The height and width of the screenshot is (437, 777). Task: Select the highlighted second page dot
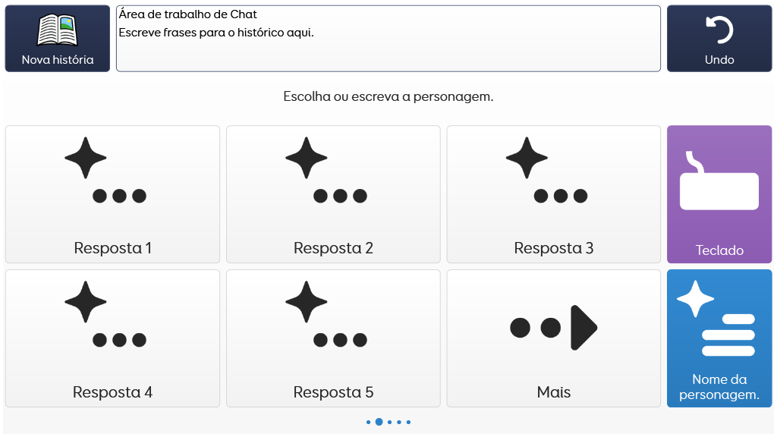[379, 422]
